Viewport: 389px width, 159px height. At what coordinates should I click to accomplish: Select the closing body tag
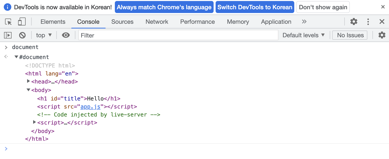click(x=43, y=131)
